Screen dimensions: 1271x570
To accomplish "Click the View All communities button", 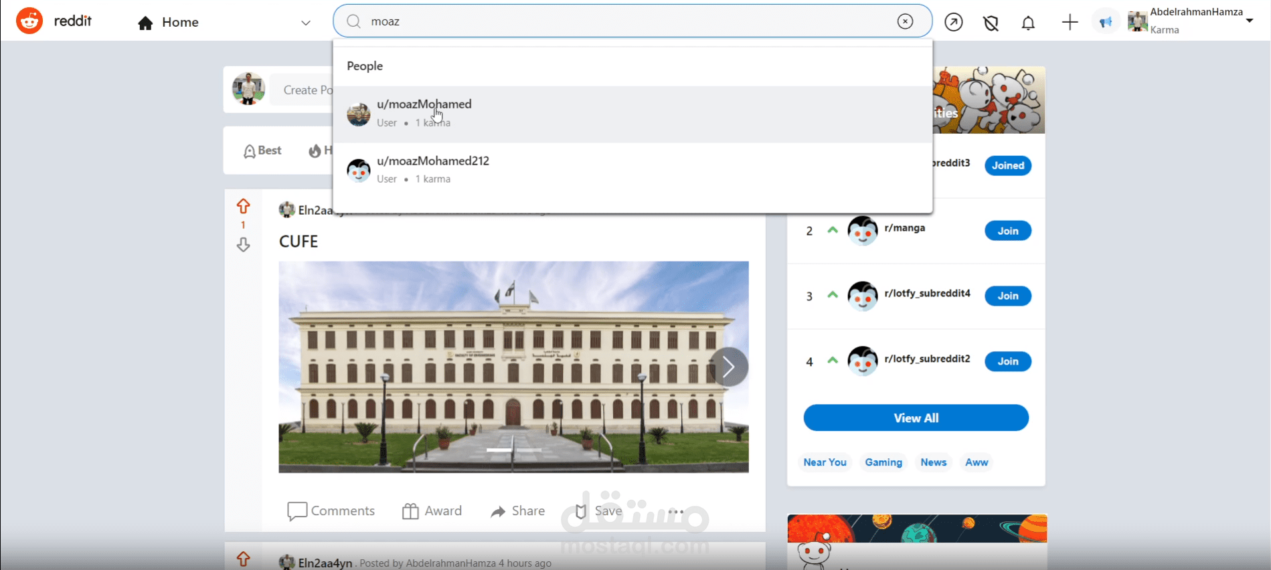I will pyautogui.click(x=916, y=418).
